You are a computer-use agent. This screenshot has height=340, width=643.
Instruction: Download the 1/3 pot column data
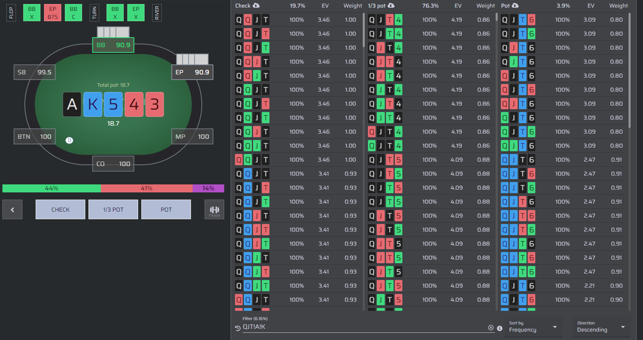(x=391, y=6)
